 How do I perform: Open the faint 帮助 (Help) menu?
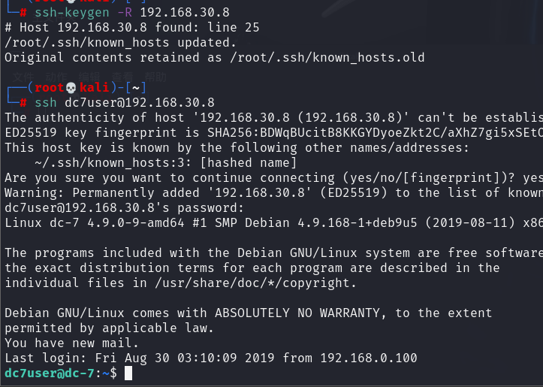coord(155,77)
